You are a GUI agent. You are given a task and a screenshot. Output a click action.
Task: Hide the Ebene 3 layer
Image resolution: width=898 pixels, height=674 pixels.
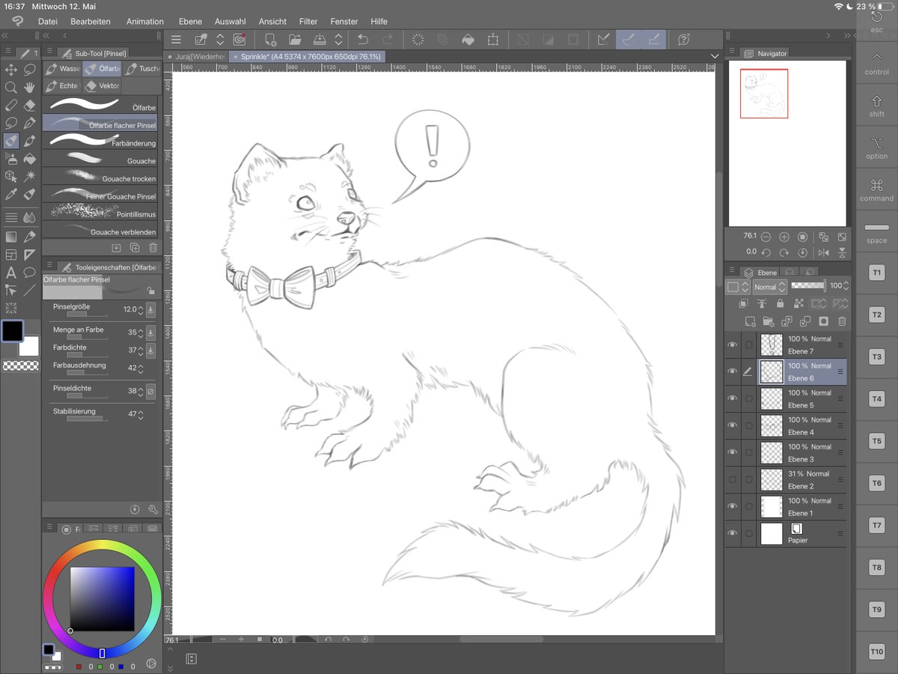point(732,453)
